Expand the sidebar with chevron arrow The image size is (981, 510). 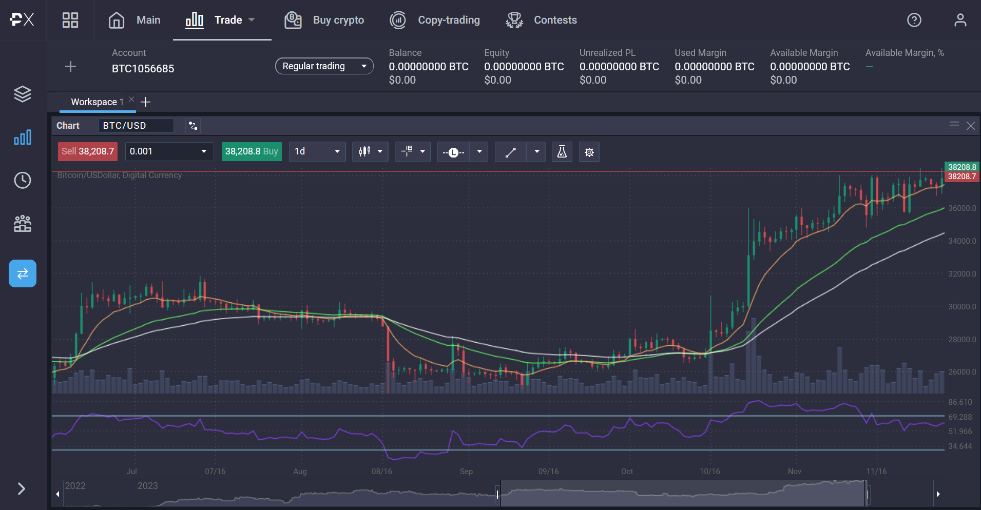[x=22, y=488]
